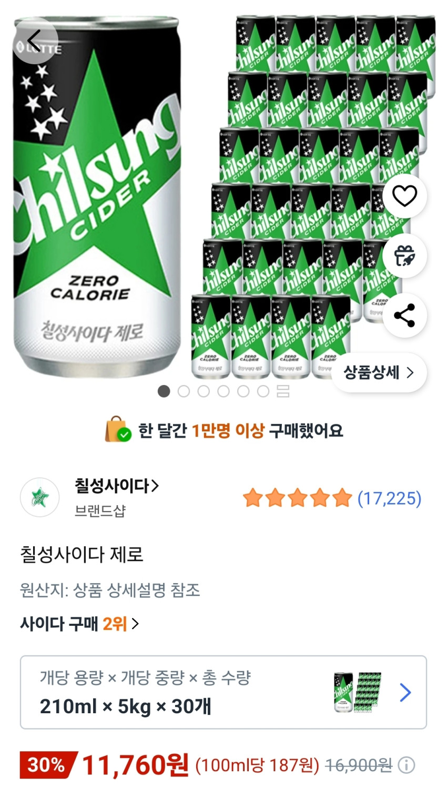Viewport: 447px width, 787px height.
Task: Tap the share icon
Action: click(x=404, y=316)
